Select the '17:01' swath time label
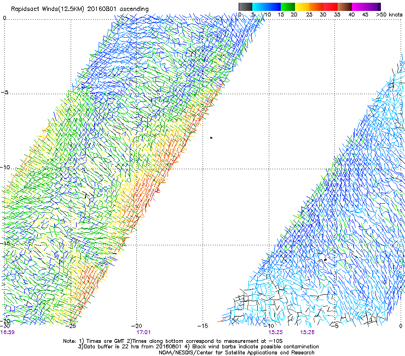This screenshot has height=356, width=405. (x=143, y=332)
